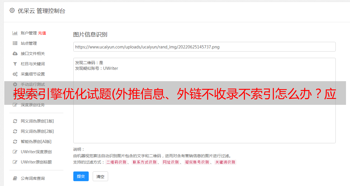Click the edit icon for UWriter原创标题

[x=15, y=162]
